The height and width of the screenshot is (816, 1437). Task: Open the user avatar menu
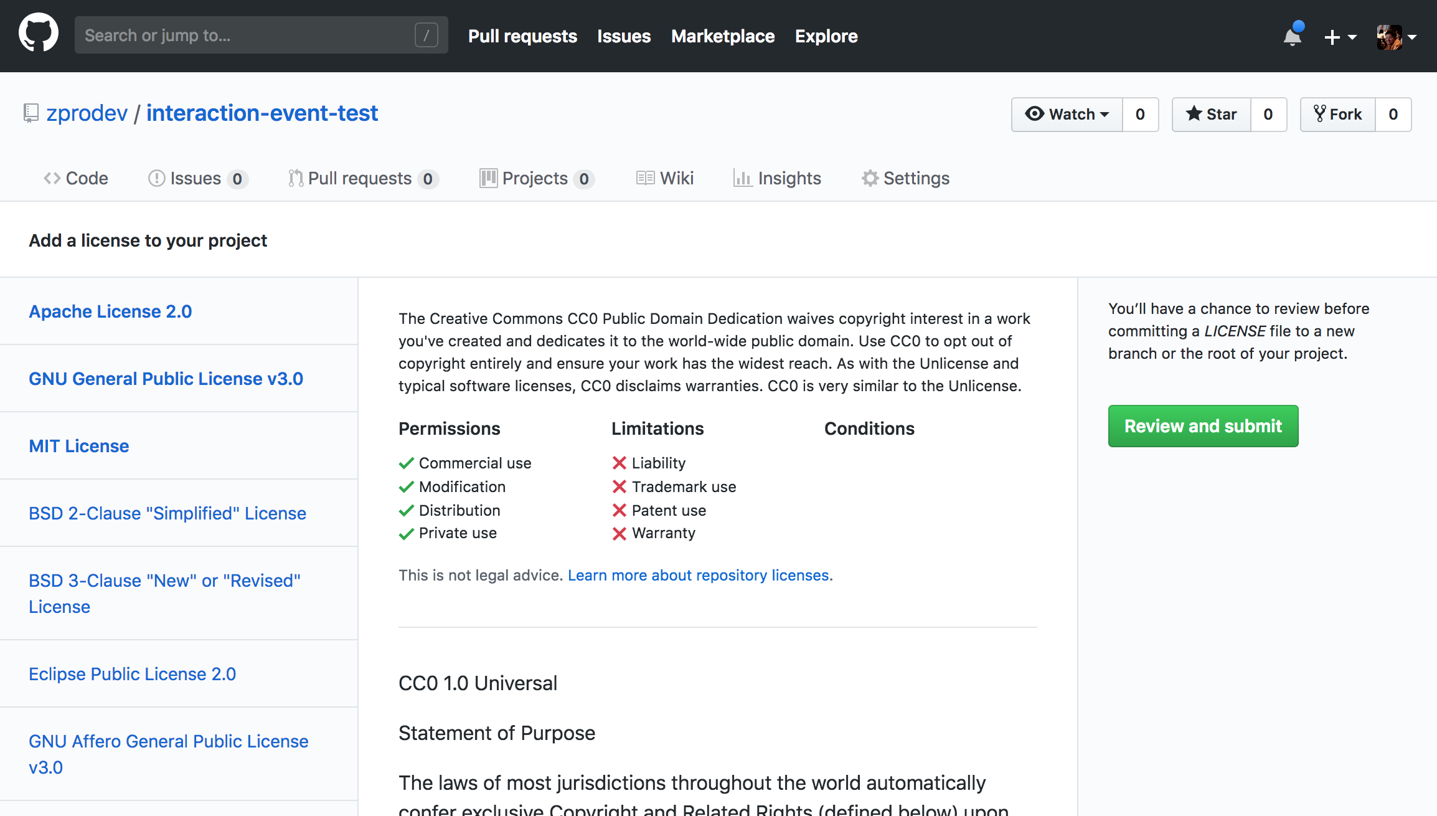1396,37
